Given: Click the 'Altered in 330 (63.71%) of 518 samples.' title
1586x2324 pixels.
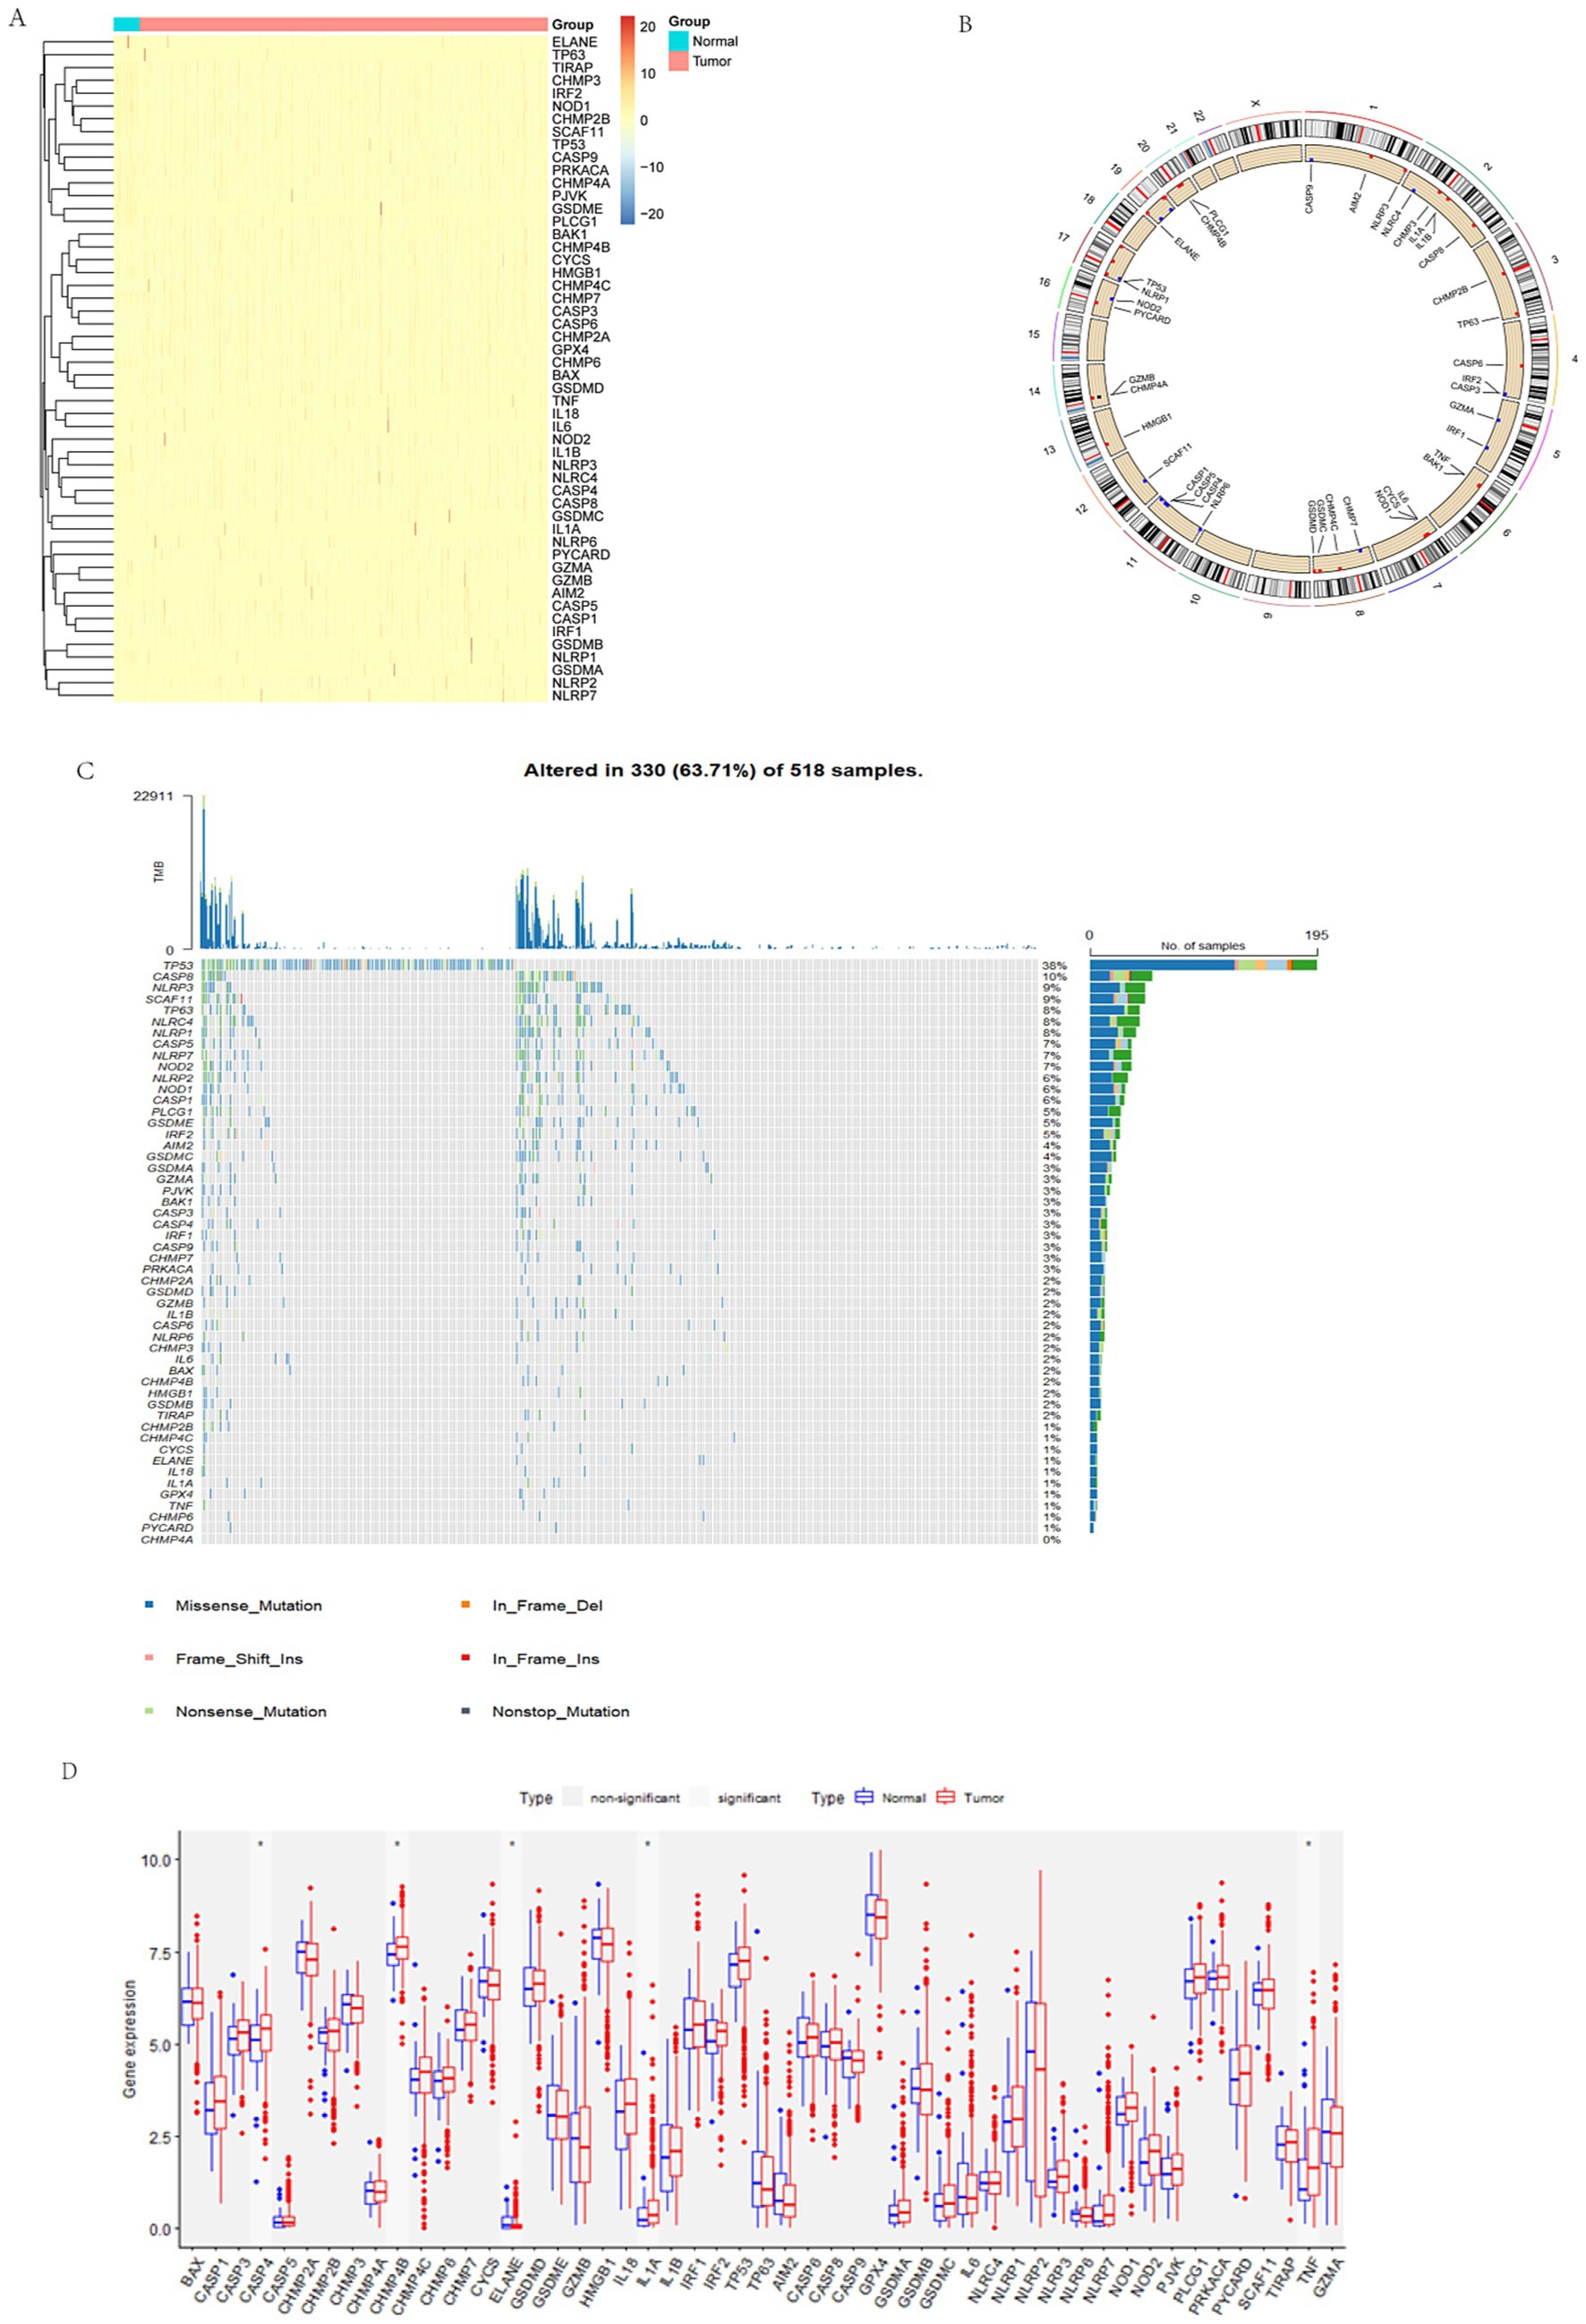Looking at the screenshot, I should (x=723, y=771).
